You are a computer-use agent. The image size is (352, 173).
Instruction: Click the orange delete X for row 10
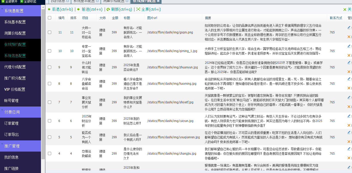point(349,55)
